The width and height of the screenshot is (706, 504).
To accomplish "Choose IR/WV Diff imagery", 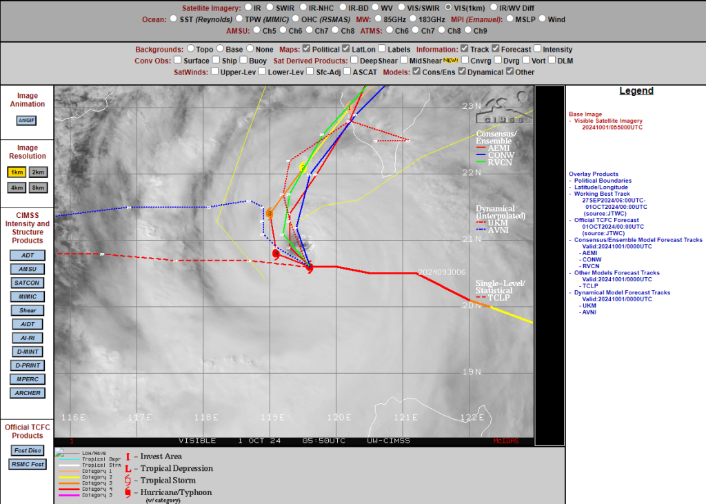I will point(494,7).
